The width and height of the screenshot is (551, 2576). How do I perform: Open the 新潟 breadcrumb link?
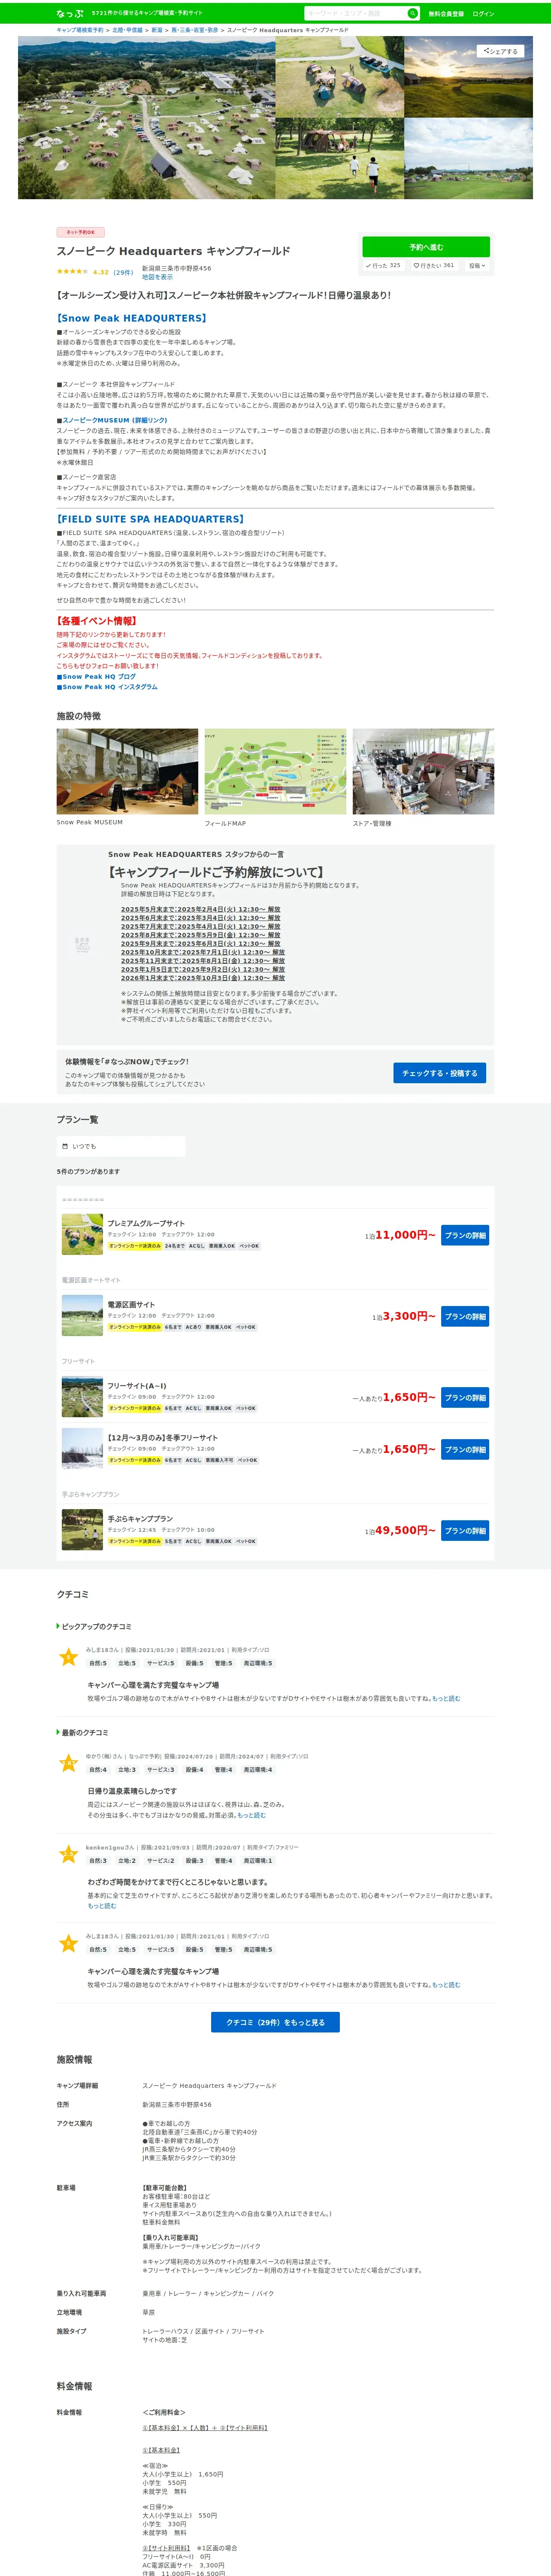tap(157, 30)
